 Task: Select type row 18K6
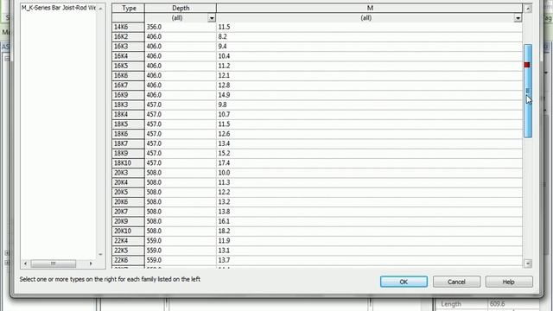point(317,134)
